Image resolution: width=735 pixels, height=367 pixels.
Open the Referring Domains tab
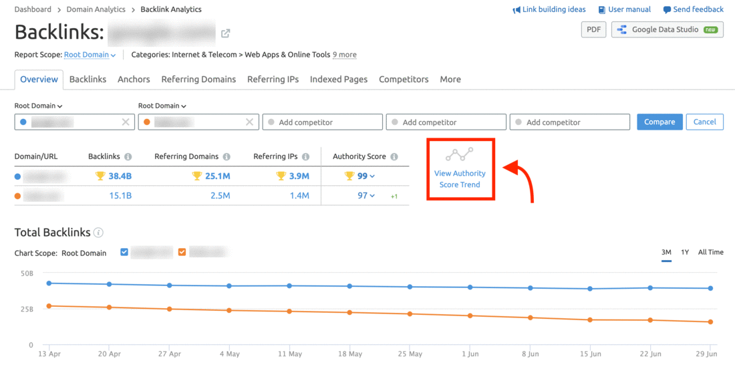[198, 80]
